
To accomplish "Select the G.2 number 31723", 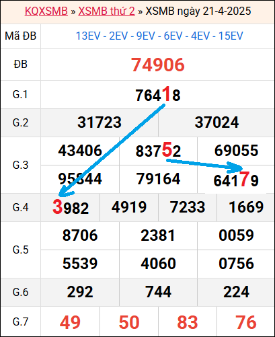I will point(100,122).
